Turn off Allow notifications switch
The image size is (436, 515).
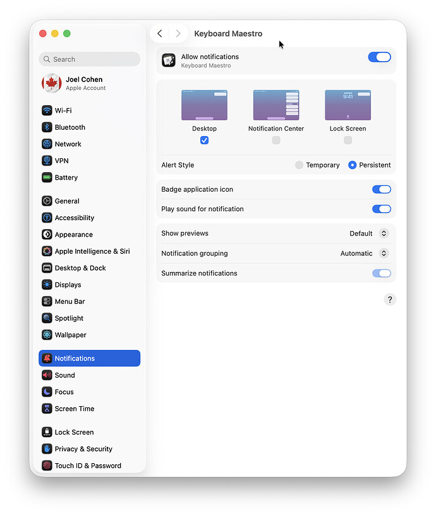coord(379,57)
